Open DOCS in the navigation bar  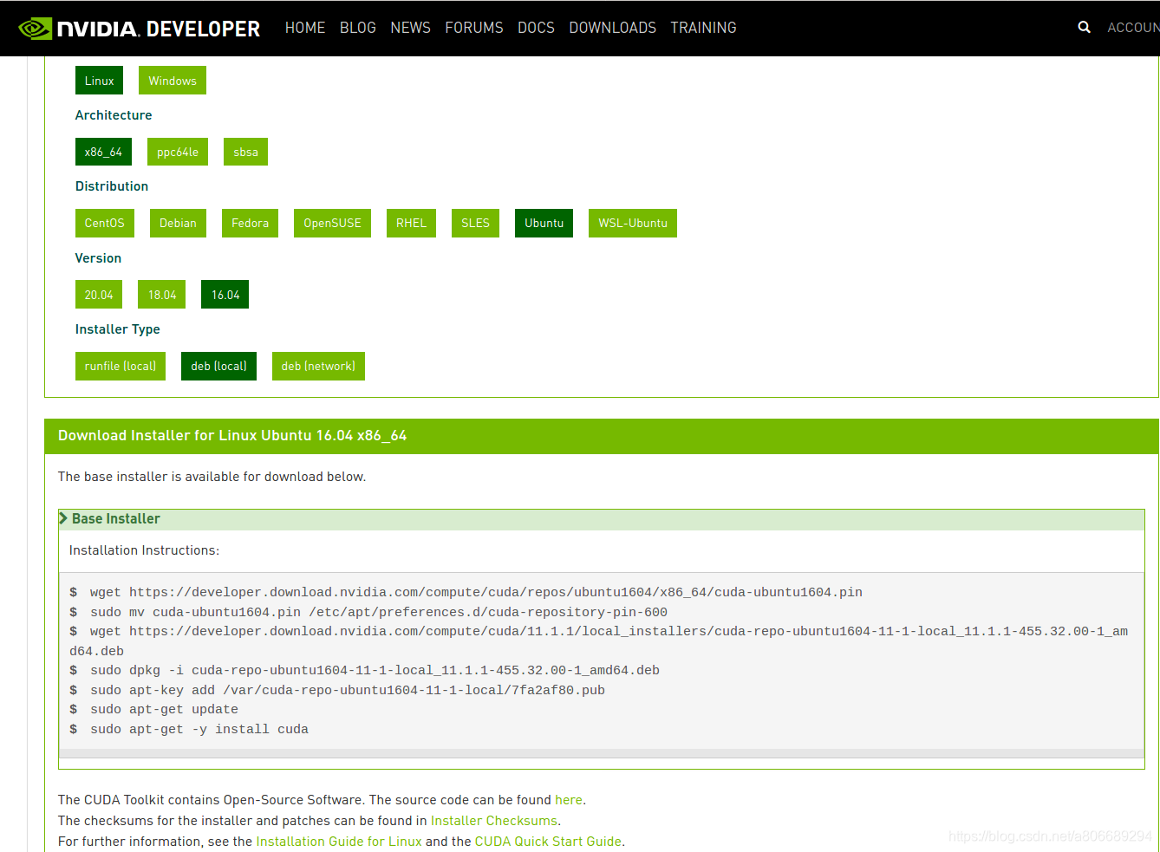[536, 28]
